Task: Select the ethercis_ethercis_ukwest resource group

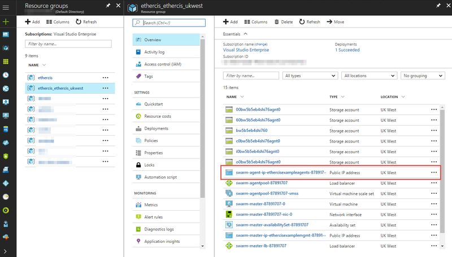Action: click(x=69, y=88)
